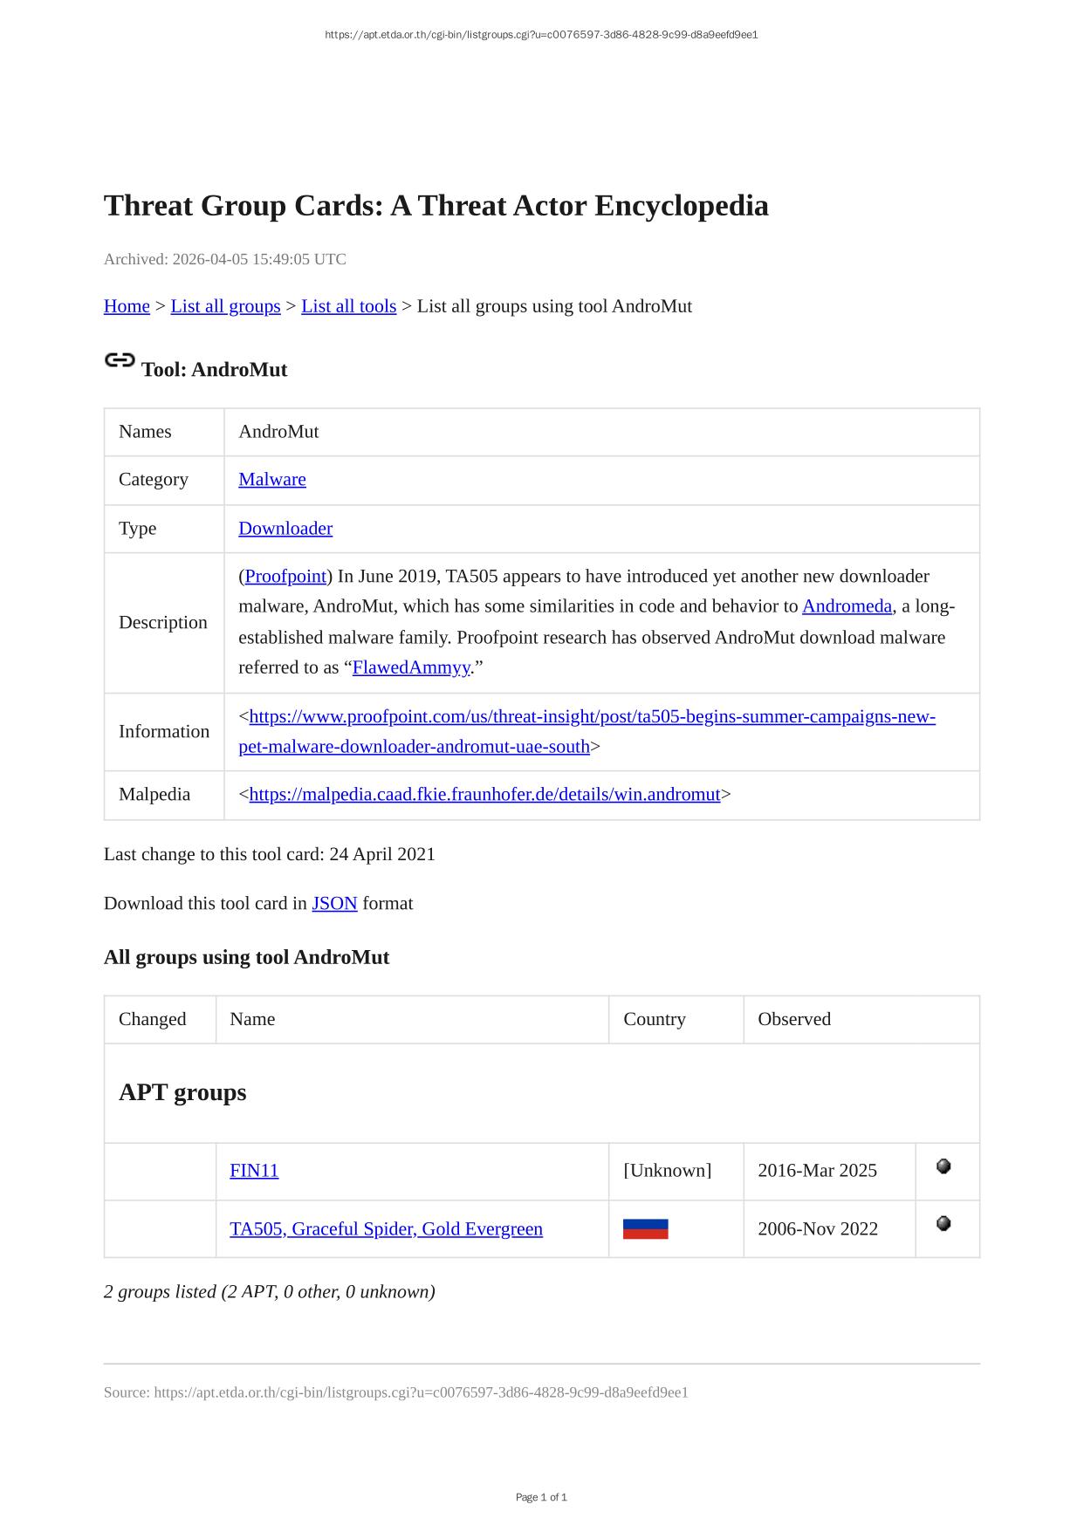Screen dimensions: 1084x1532
Task: Open the Malware category link
Action: click(x=272, y=480)
